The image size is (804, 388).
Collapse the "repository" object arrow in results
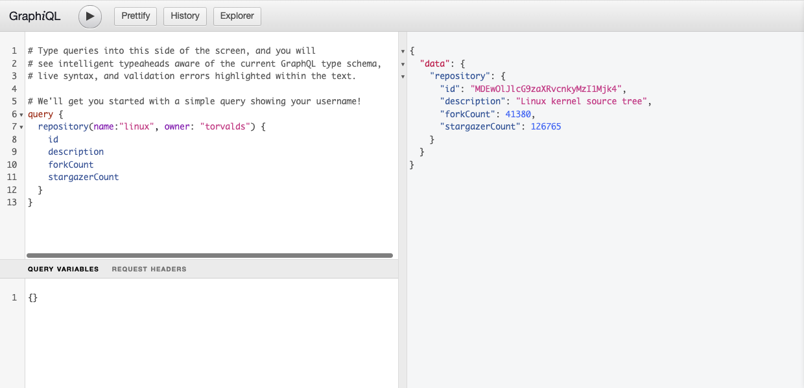(403, 76)
